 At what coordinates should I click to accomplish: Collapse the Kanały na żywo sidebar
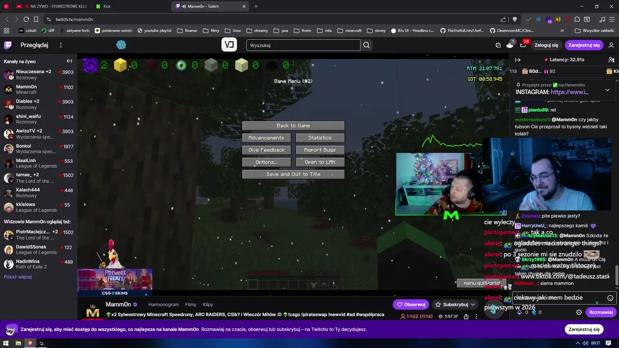69,61
